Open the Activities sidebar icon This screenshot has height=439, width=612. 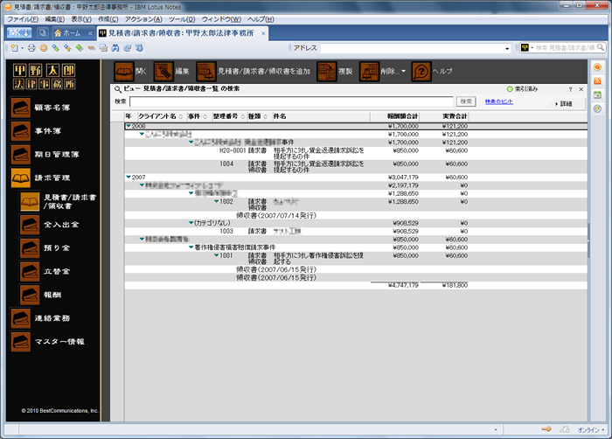(597, 108)
